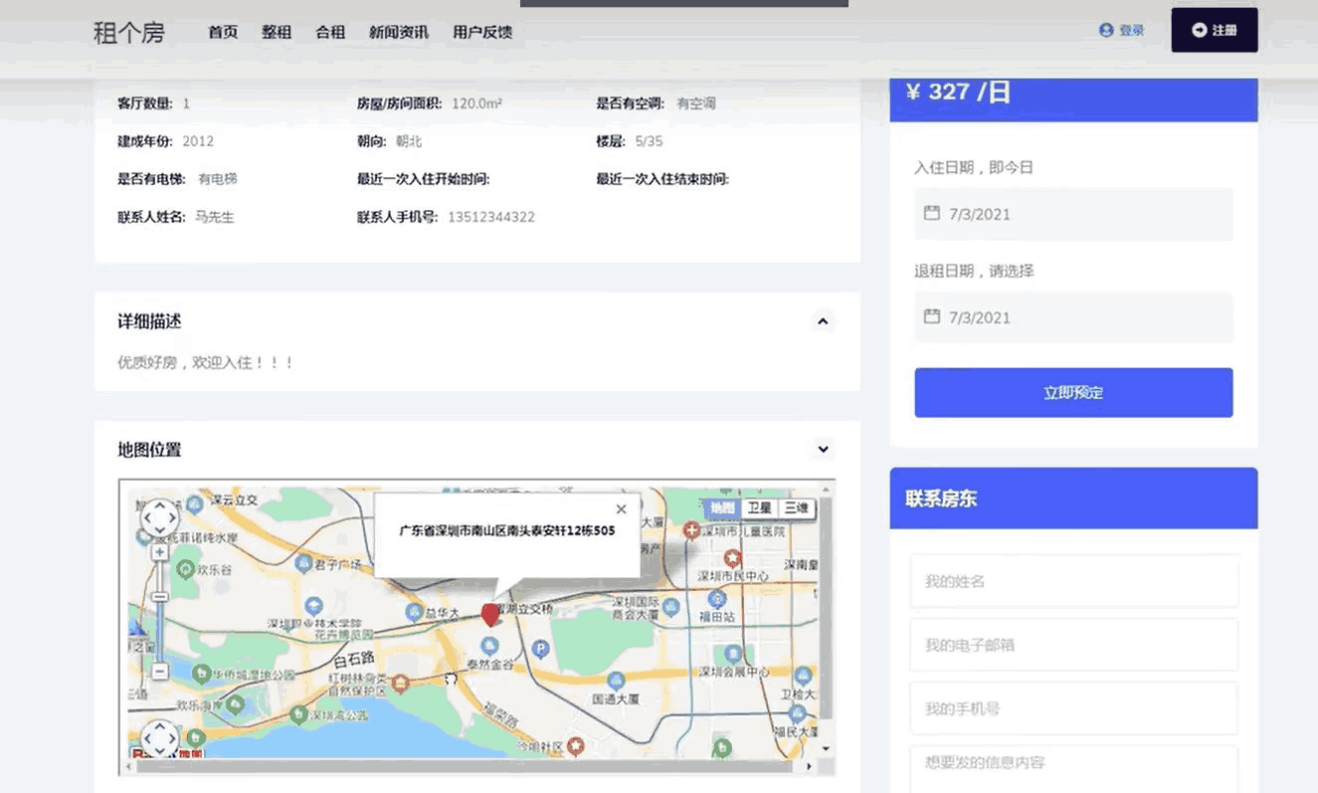1318x793 pixels.
Task: Click the 深圳湾公园 green icon
Action: 299,713
